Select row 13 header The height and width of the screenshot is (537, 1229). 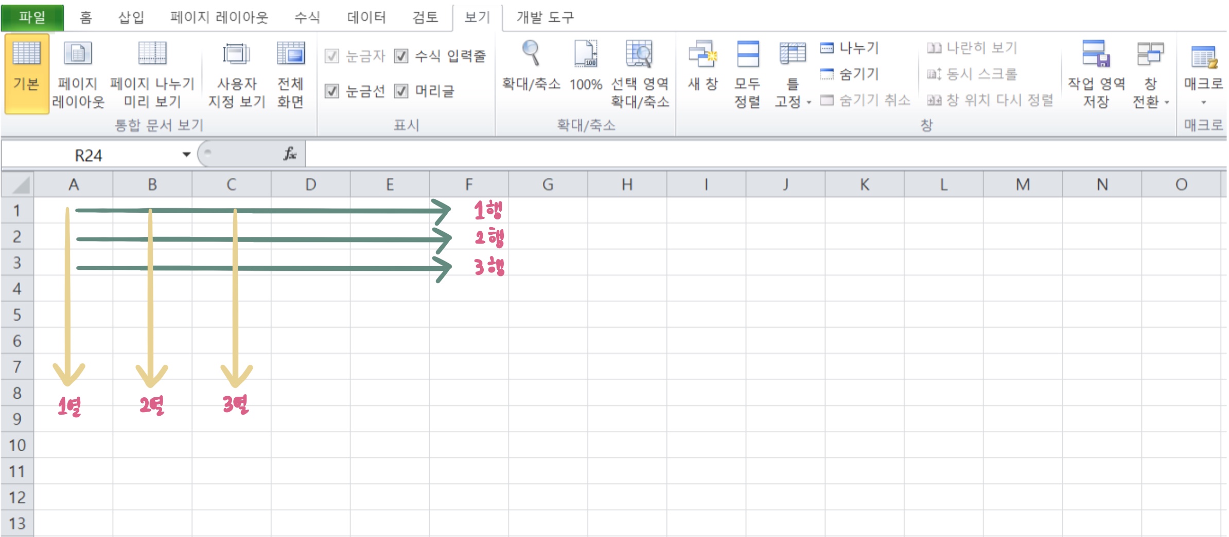click(17, 523)
